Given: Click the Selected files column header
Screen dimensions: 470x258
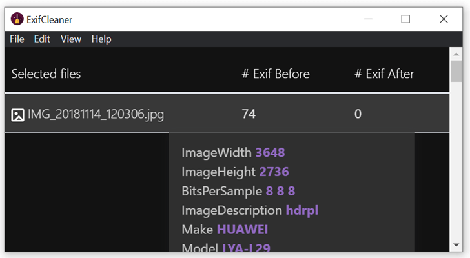Looking at the screenshot, I should tap(46, 74).
